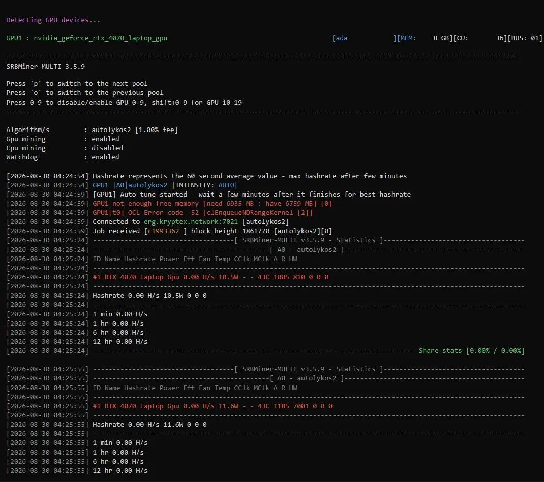The image size is (544, 482).
Task: Click the 'Hashrate 0.00 H/s 10.5W' summary line
Action: click(x=149, y=296)
